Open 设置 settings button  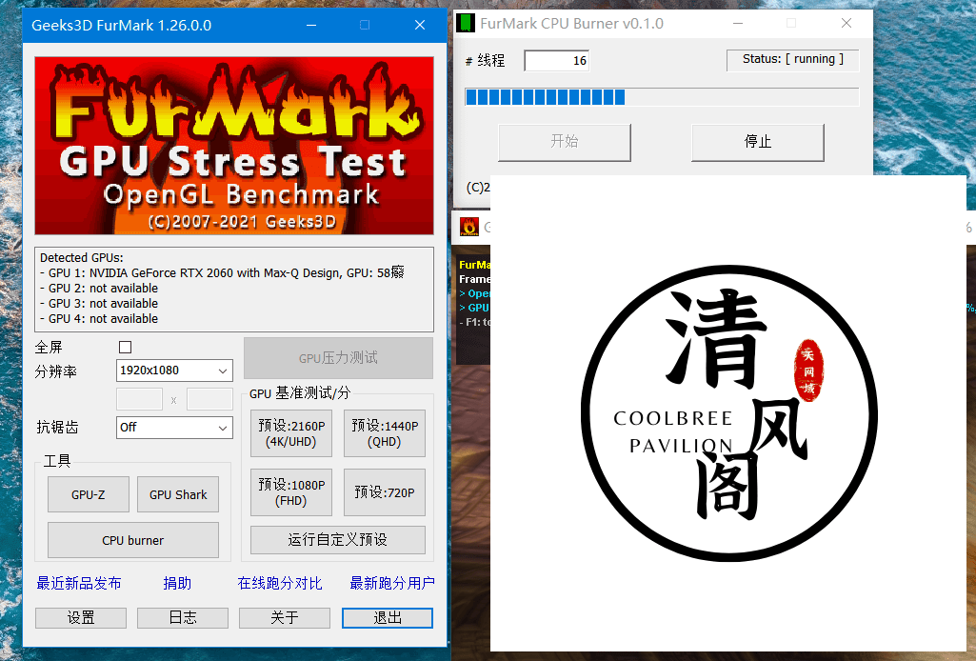(81, 617)
